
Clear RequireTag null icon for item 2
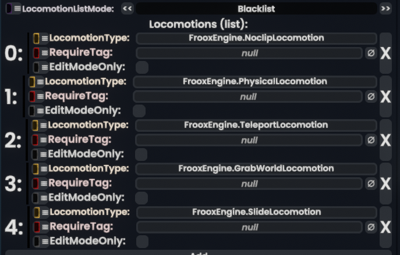pos(371,140)
